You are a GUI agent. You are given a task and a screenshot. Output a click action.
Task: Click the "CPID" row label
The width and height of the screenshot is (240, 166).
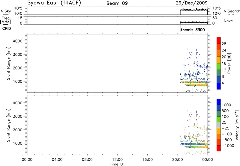[7, 28]
